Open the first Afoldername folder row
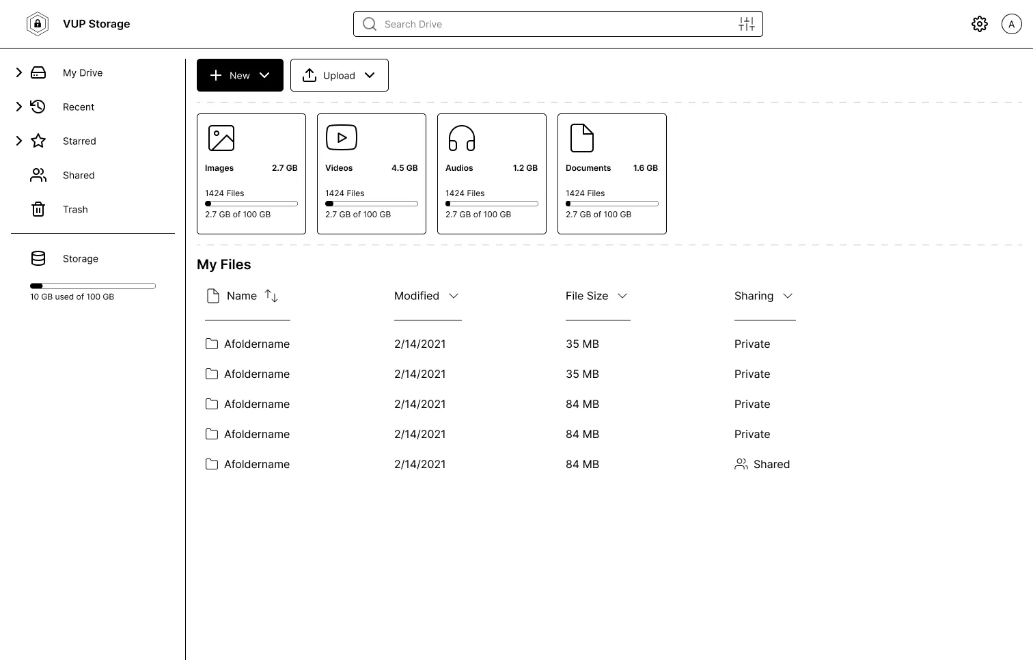This screenshot has width=1033, height=671. pyautogui.click(x=256, y=344)
